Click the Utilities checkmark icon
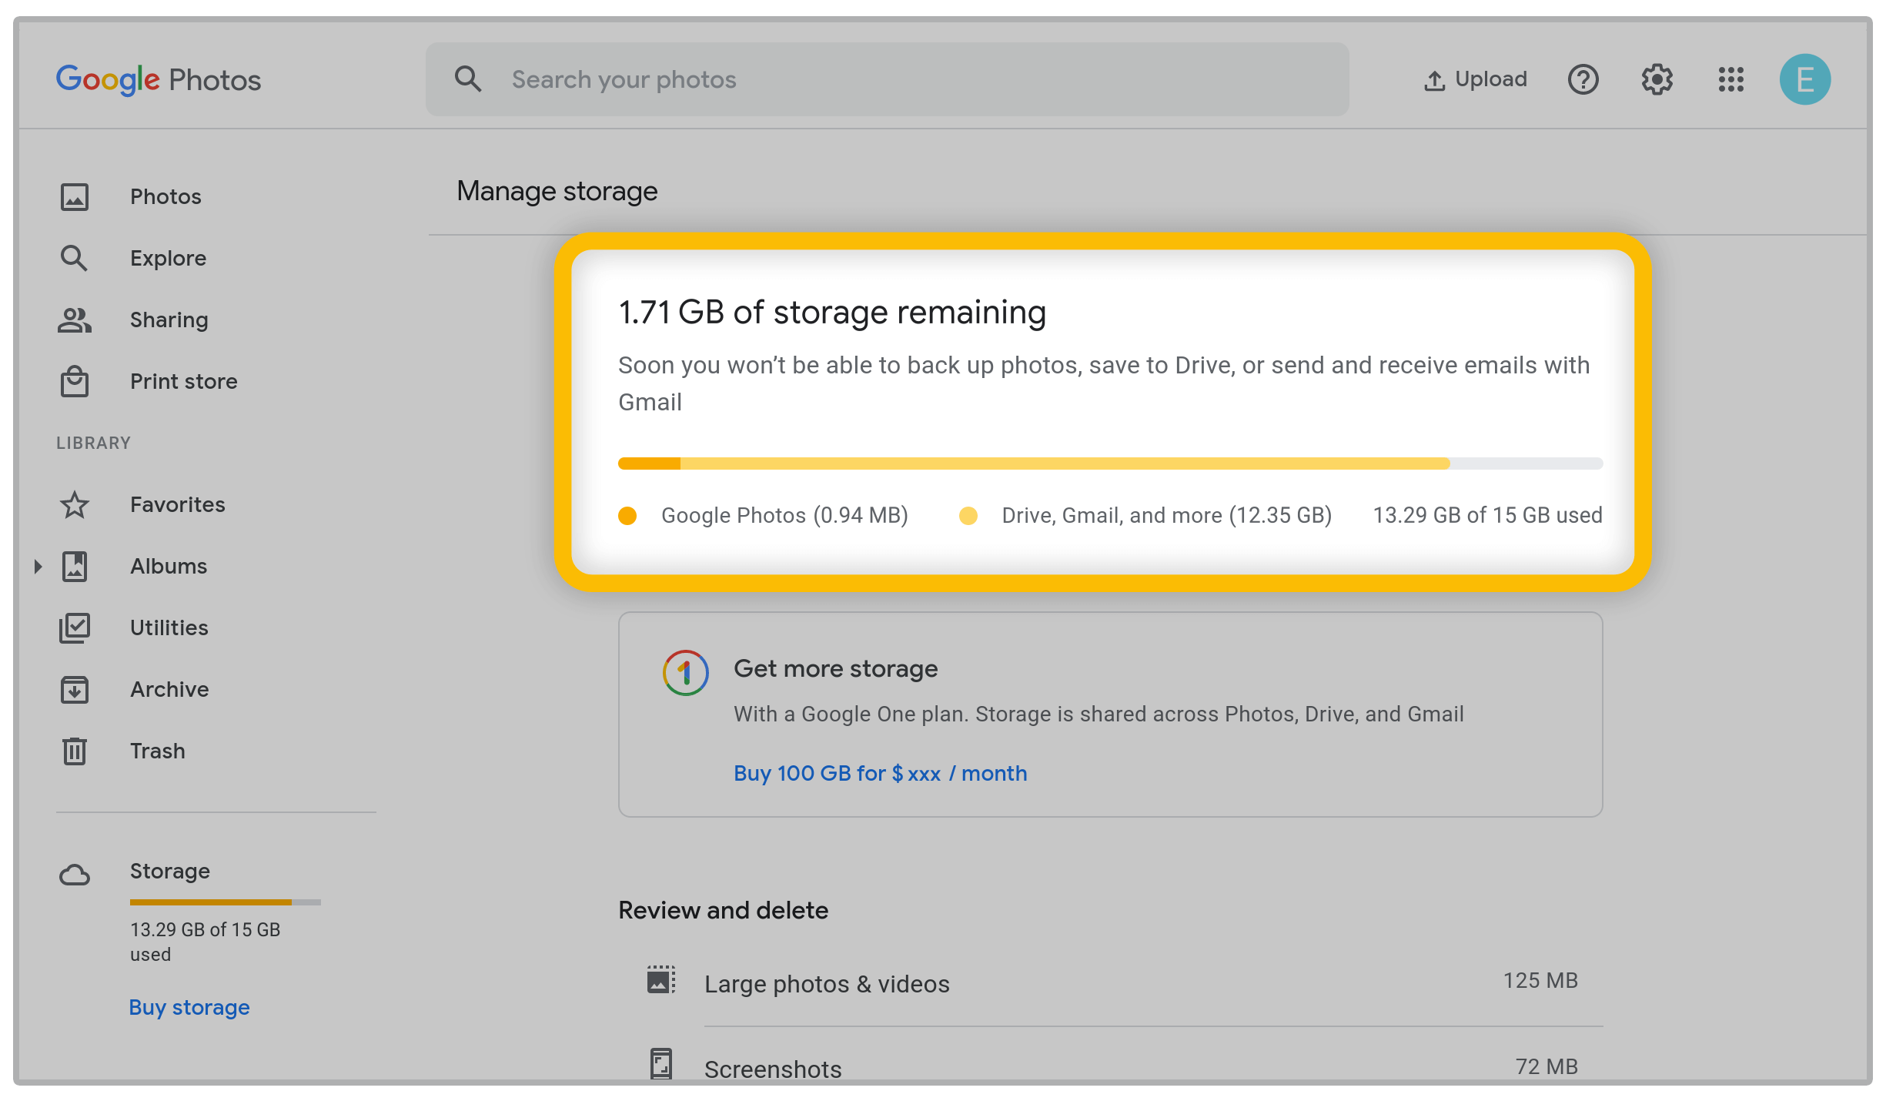The width and height of the screenshot is (1886, 1101). (75, 628)
